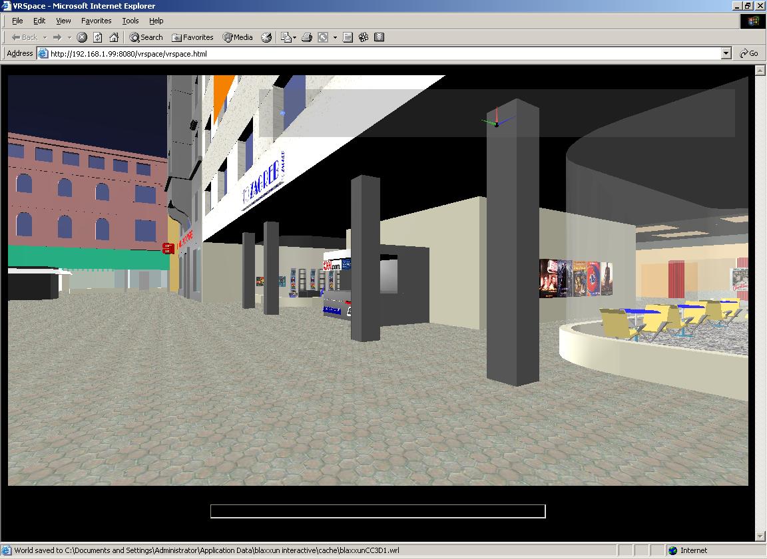767x559 pixels.
Task: Open the Search panel
Action: pyautogui.click(x=146, y=37)
